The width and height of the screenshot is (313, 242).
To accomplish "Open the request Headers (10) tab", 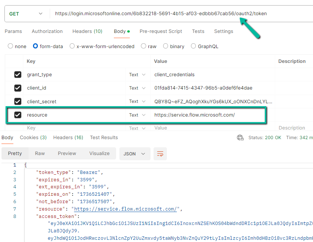I will coord(87,31).
